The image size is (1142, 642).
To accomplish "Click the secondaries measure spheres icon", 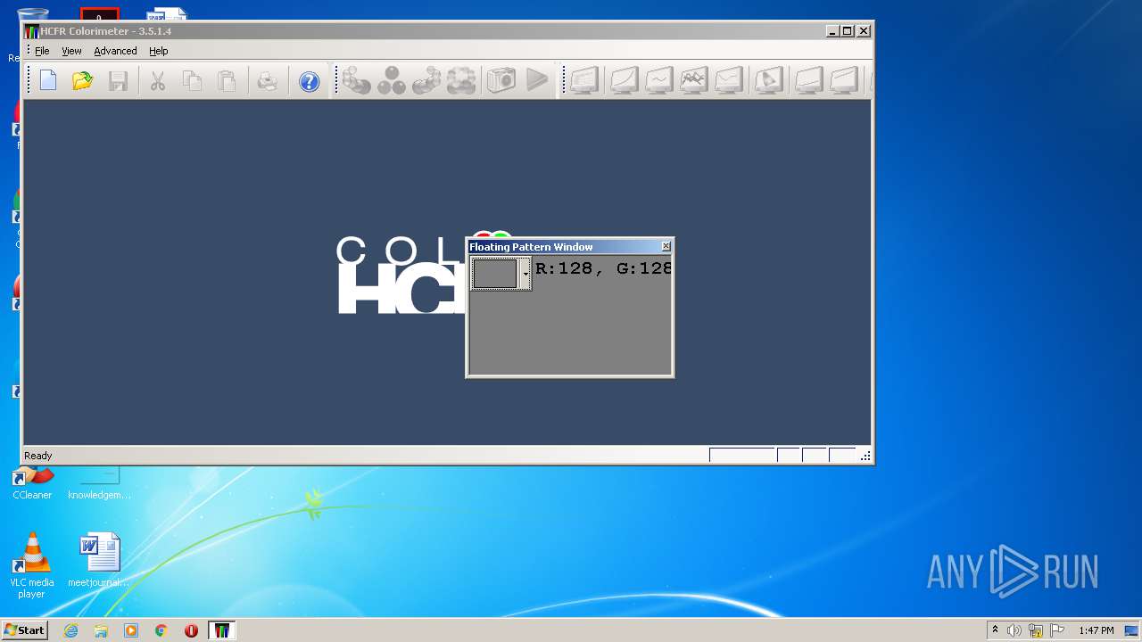I will click(x=426, y=80).
